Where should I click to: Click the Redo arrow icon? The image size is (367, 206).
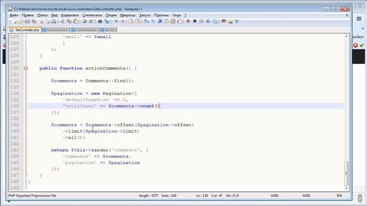pos(91,22)
